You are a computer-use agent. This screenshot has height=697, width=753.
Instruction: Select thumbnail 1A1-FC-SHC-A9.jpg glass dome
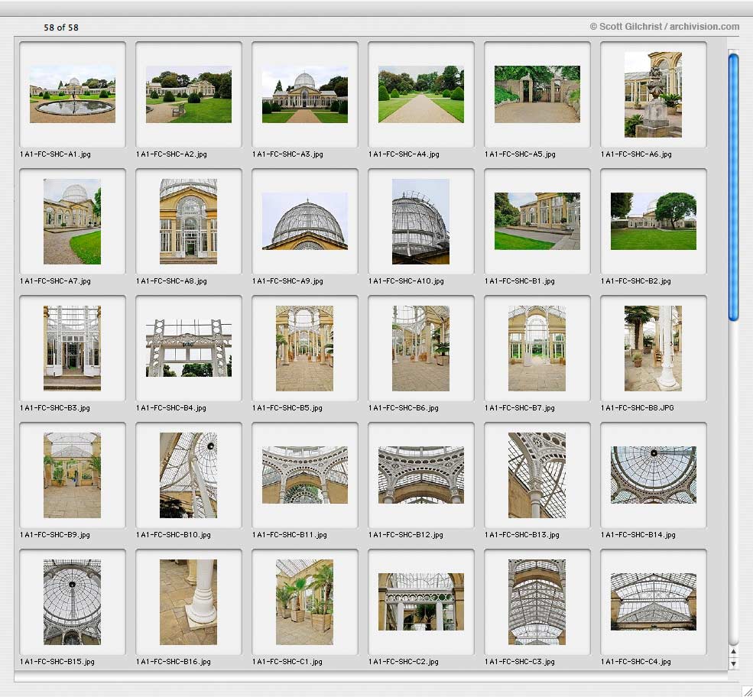tap(305, 221)
